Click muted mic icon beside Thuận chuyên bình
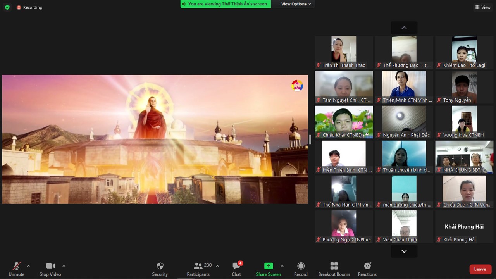The width and height of the screenshot is (496, 279). pos(379,170)
